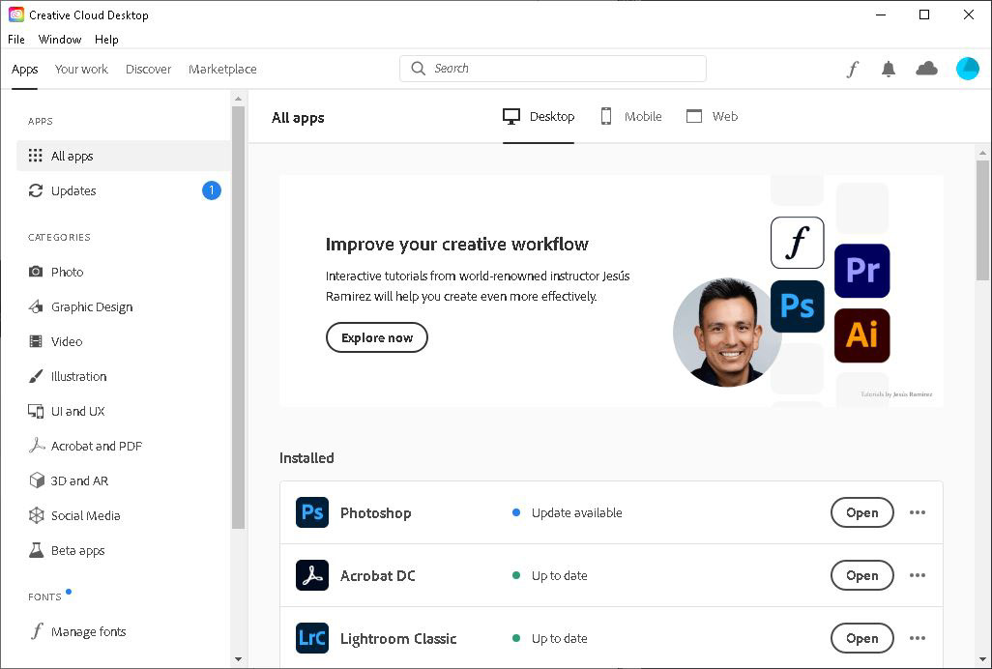This screenshot has width=992, height=669.
Task: Show Web apps tab
Action: [x=712, y=116]
